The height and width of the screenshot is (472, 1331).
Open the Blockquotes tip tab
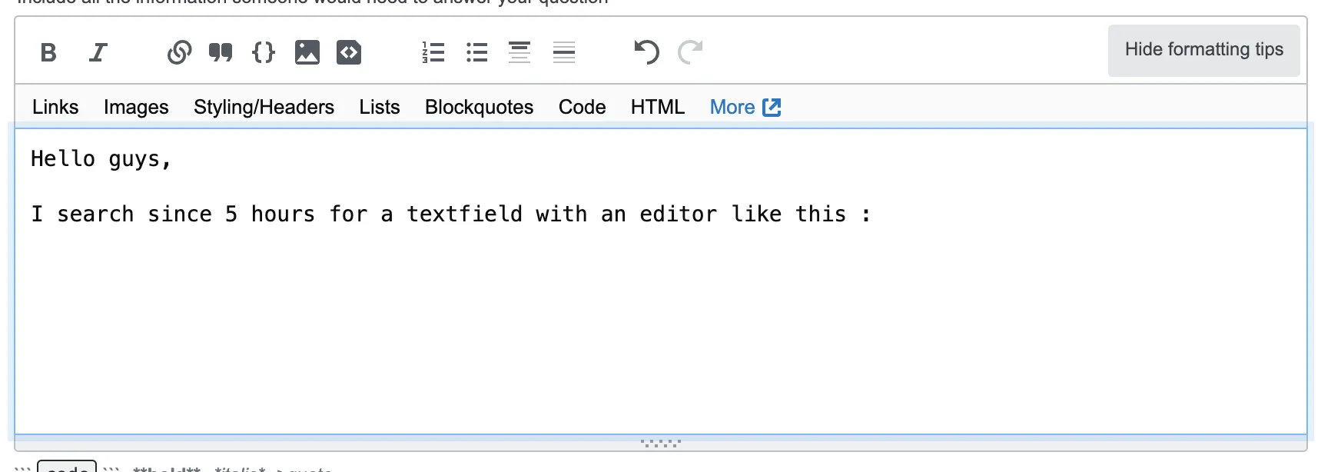pyautogui.click(x=479, y=107)
